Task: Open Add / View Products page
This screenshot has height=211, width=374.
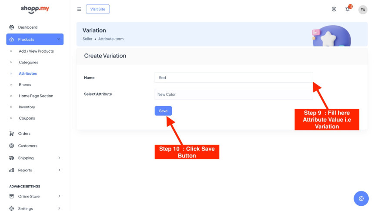Action: pos(36,51)
